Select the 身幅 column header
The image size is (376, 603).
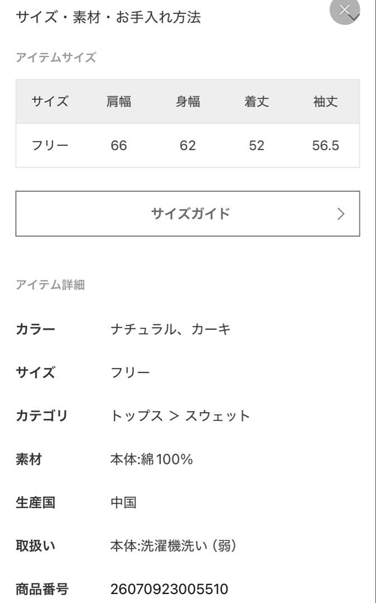(x=188, y=102)
